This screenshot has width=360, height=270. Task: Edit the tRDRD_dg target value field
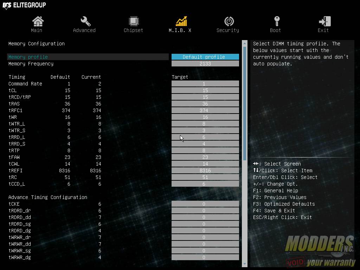click(205, 231)
